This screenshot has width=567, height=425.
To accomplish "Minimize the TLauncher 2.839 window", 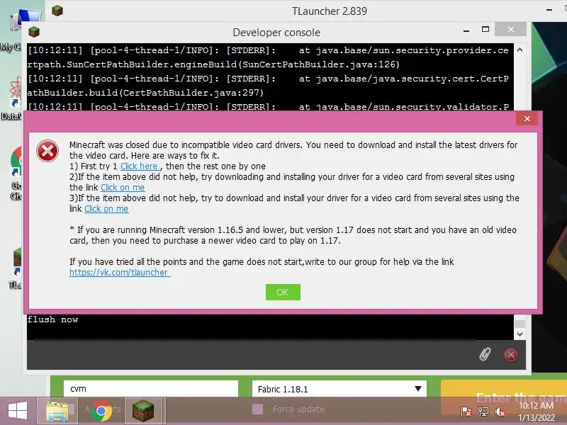I will click(x=549, y=10).
